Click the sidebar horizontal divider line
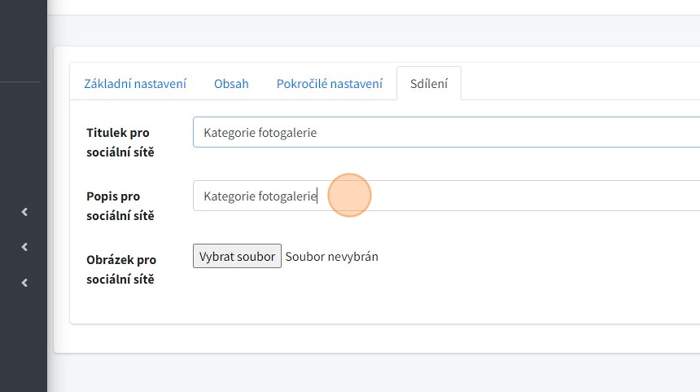 [20, 81]
